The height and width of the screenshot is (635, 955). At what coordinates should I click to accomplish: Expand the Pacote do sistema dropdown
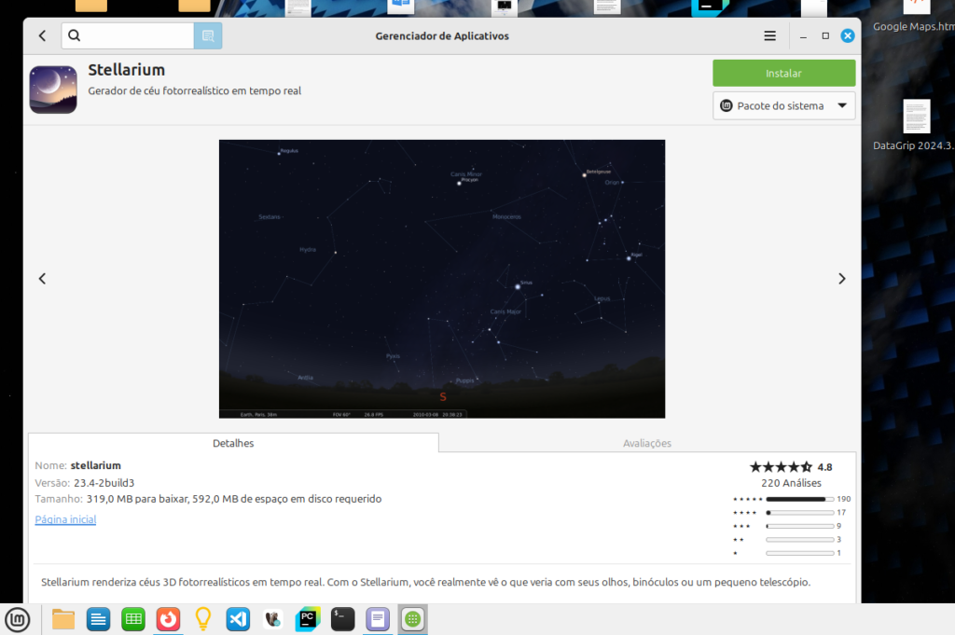pyautogui.click(x=783, y=106)
